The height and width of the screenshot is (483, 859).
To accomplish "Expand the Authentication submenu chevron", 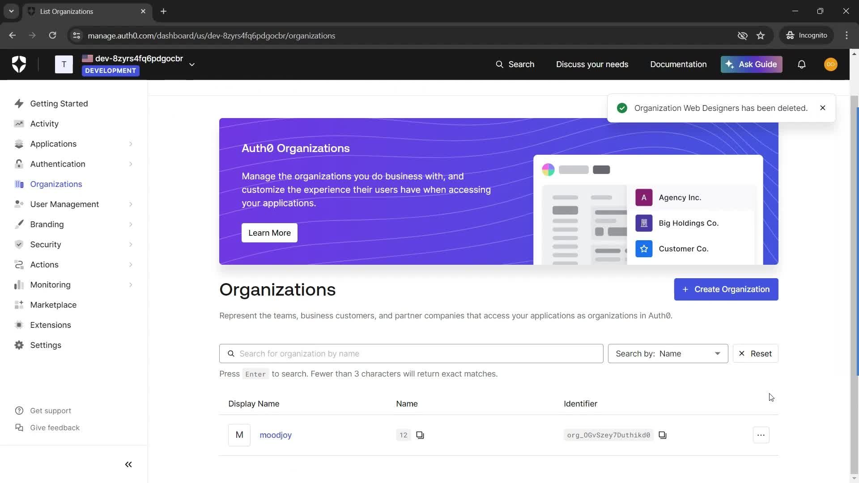I will coord(131,164).
